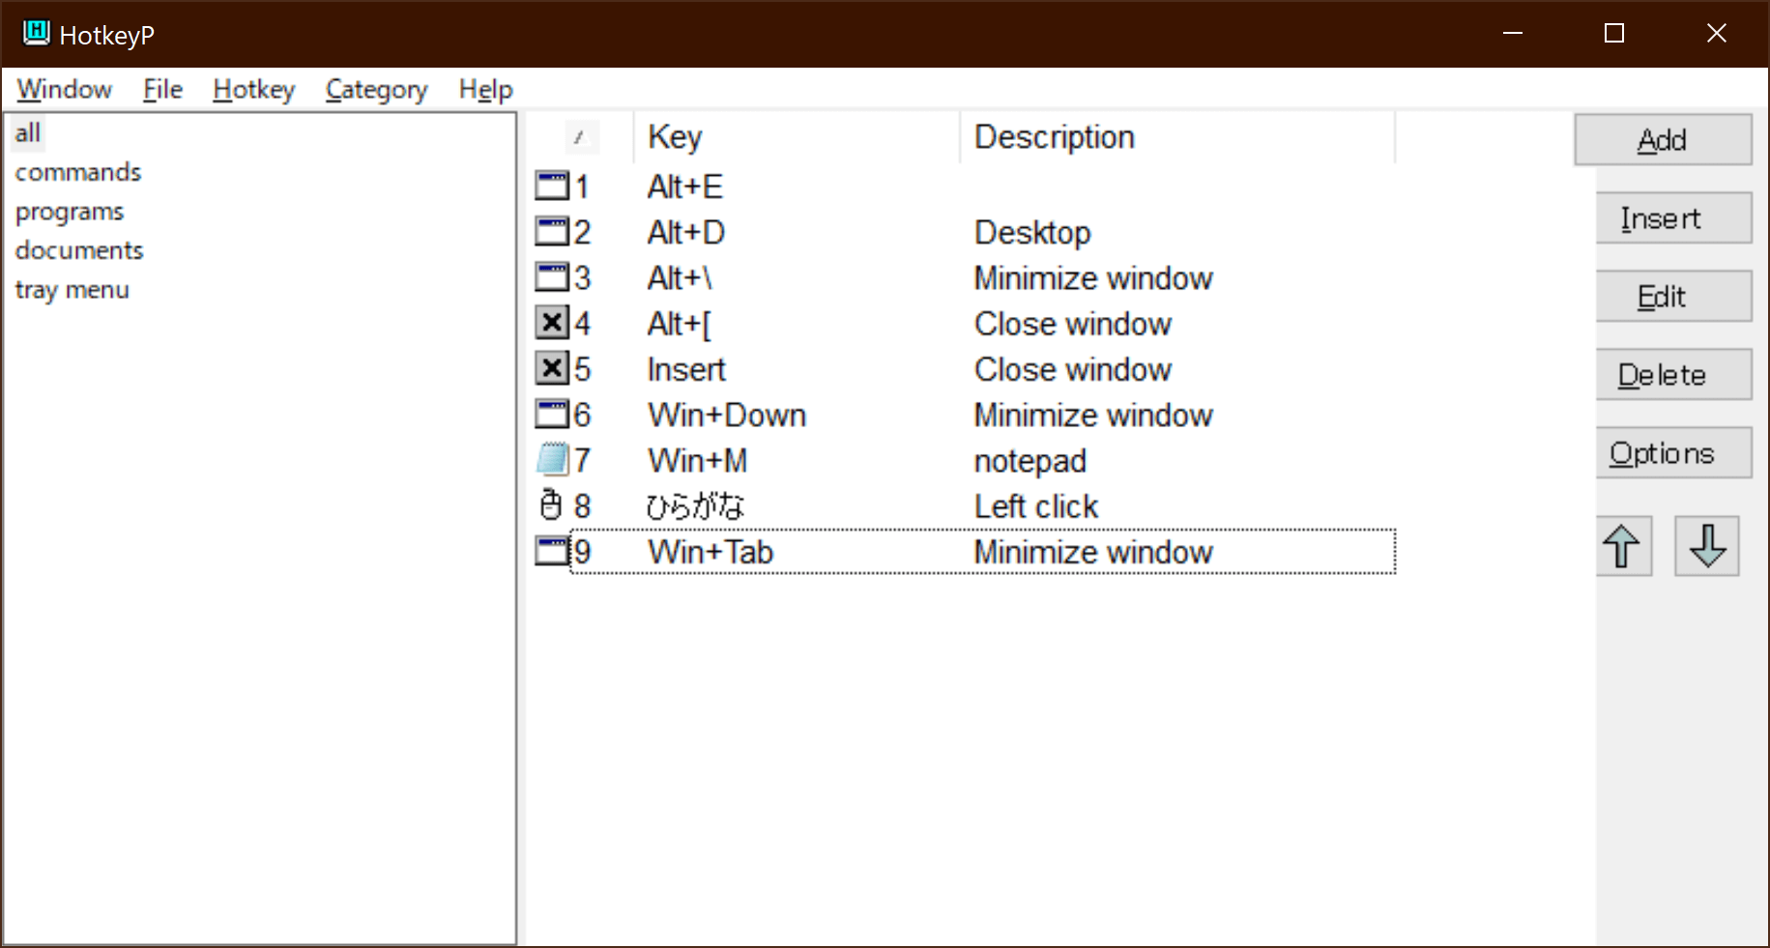Click 'Minimize window' description in Alt+\ row
Viewport: 1770px width, 948px height.
[x=1093, y=277]
